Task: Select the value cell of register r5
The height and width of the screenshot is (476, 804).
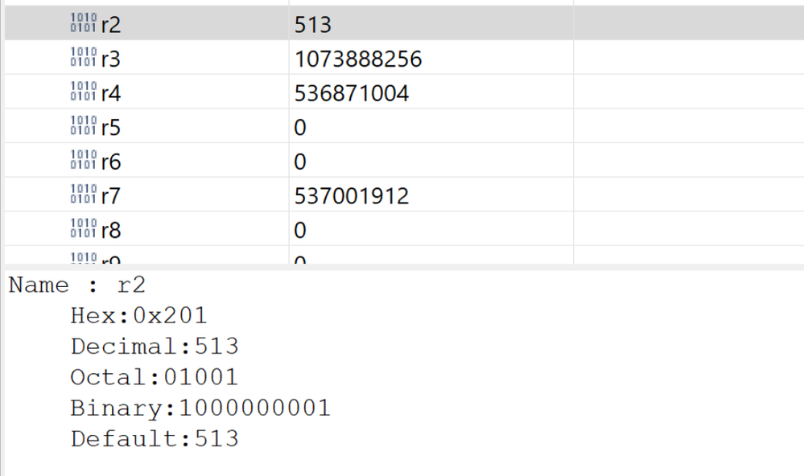Action: point(300,128)
